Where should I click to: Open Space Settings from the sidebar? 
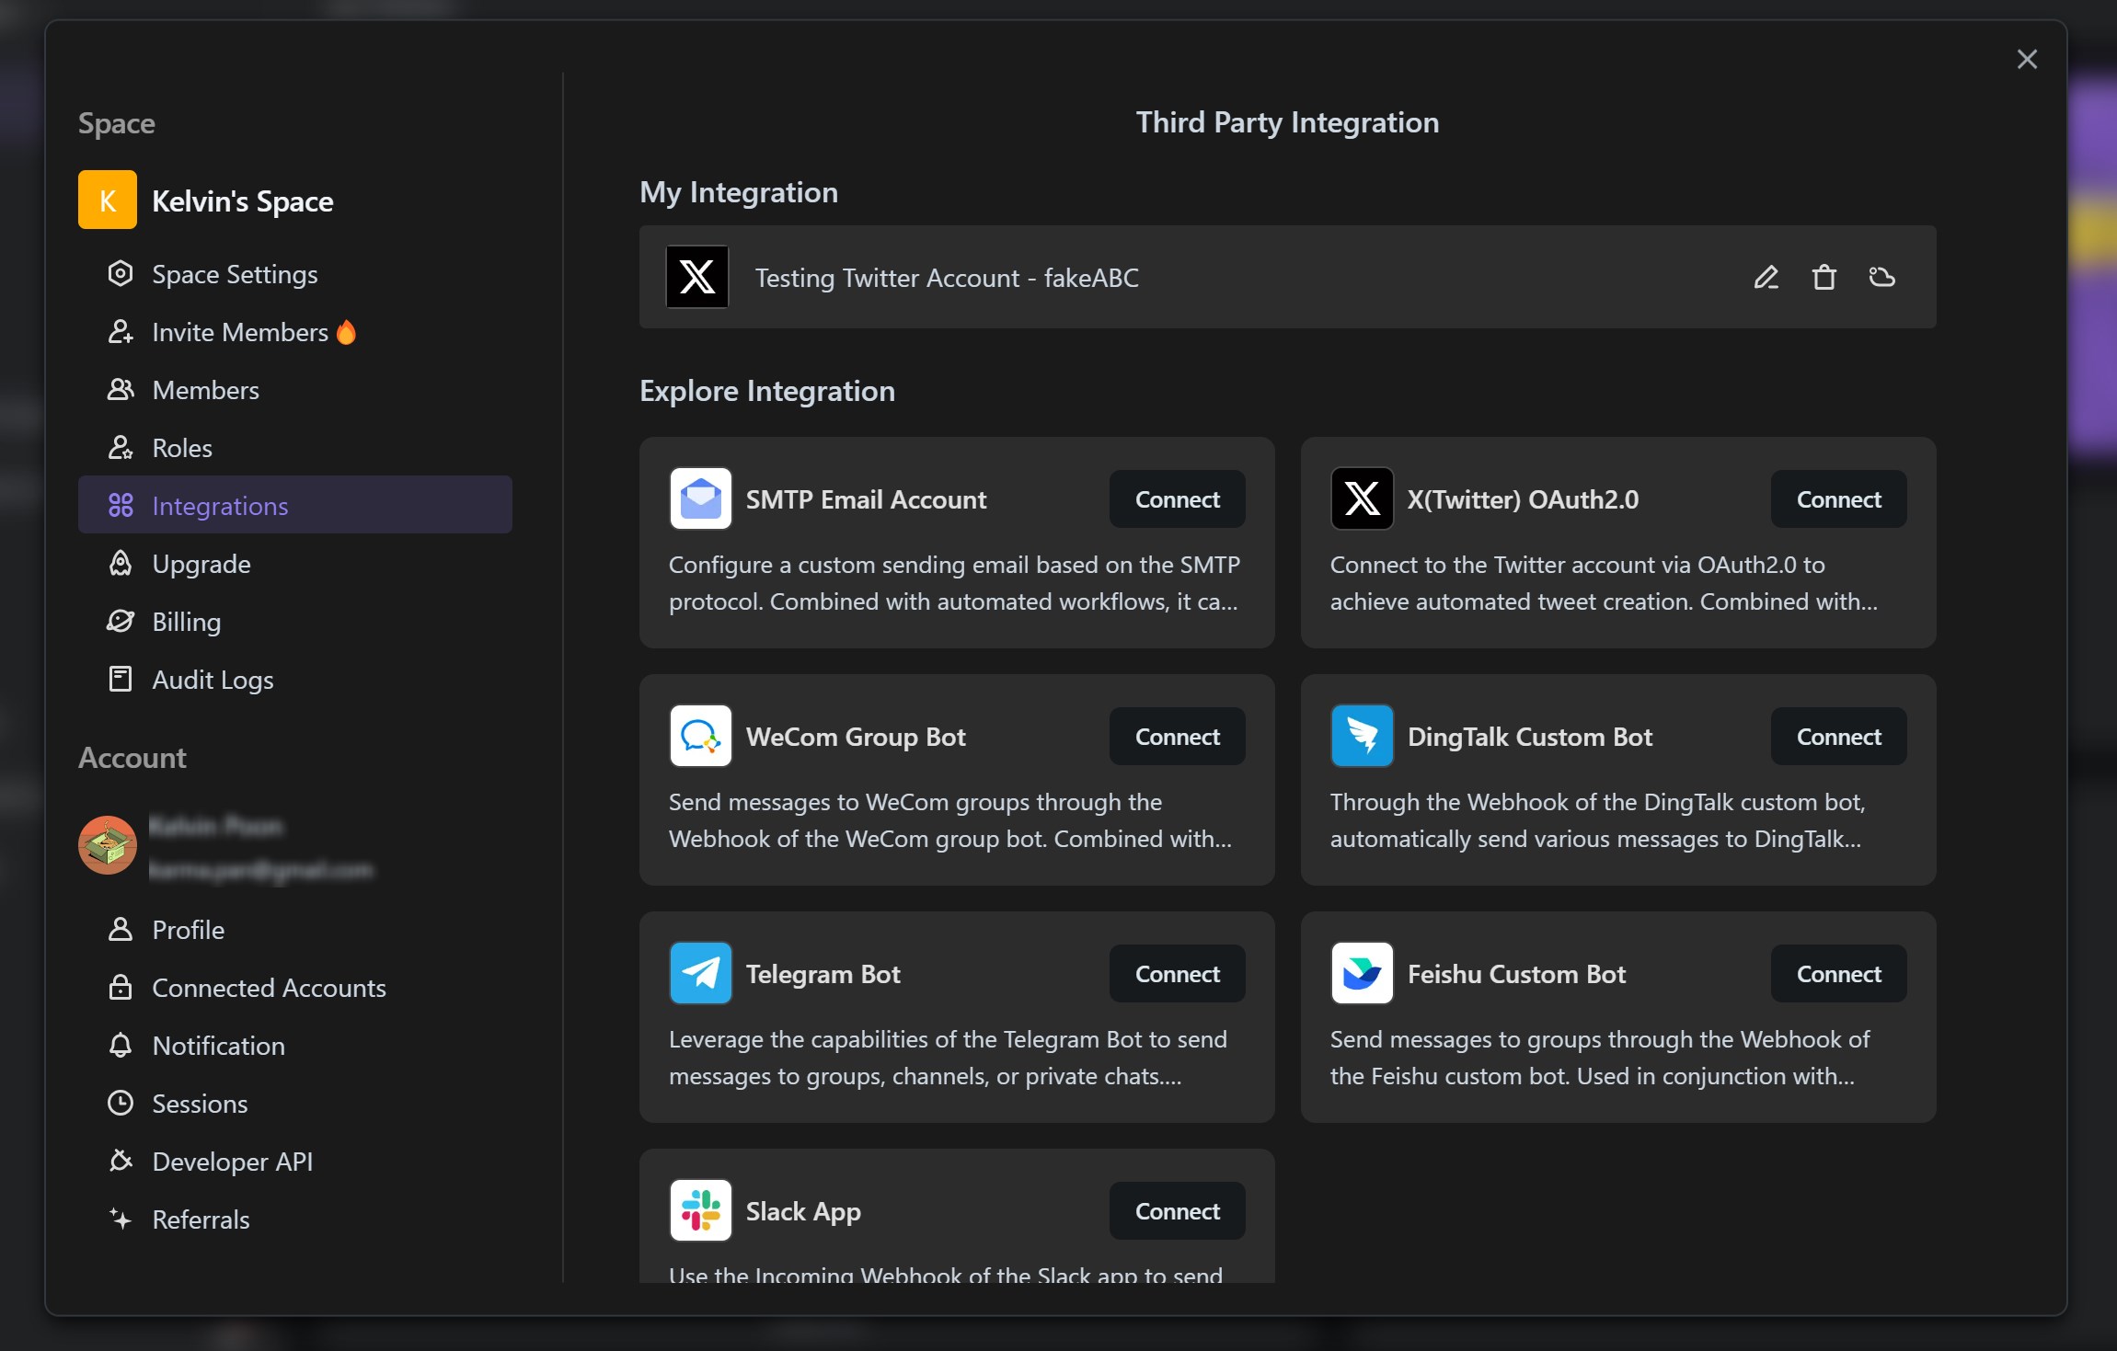[x=235, y=273]
